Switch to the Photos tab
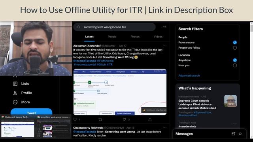Screen dimensions: 253x142 point(135,37)
